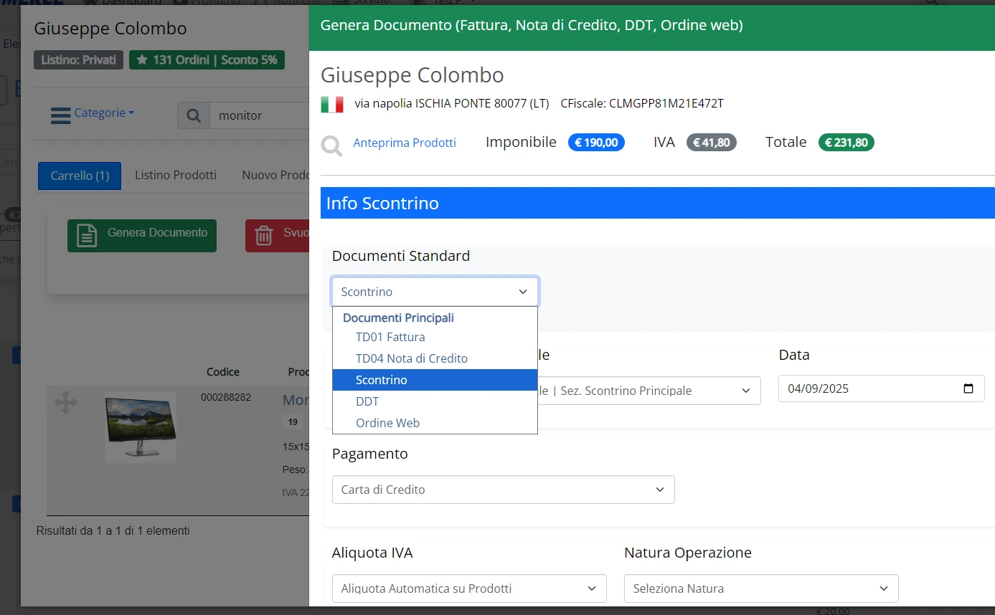Click the monitor search input field
Image resolution: width=995 pixels, height=615 pixels.
click(259, 115)
